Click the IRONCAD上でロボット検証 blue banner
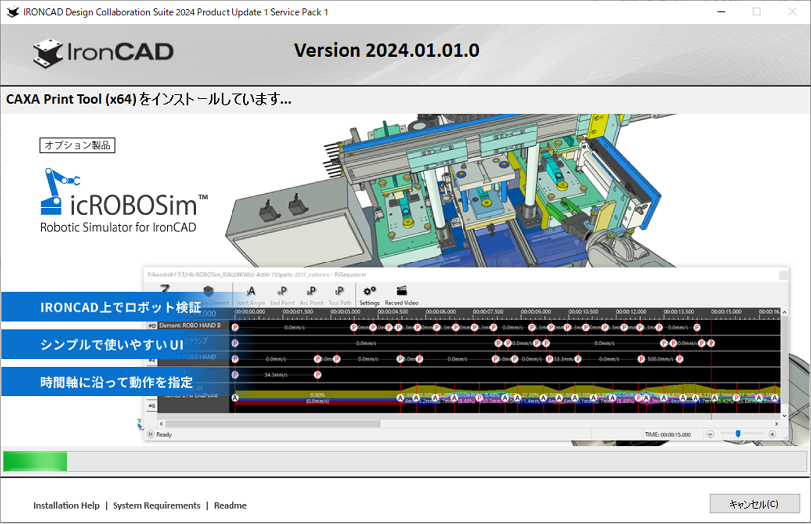The height and width of the screenshot is (524, 811). (120, 307)
